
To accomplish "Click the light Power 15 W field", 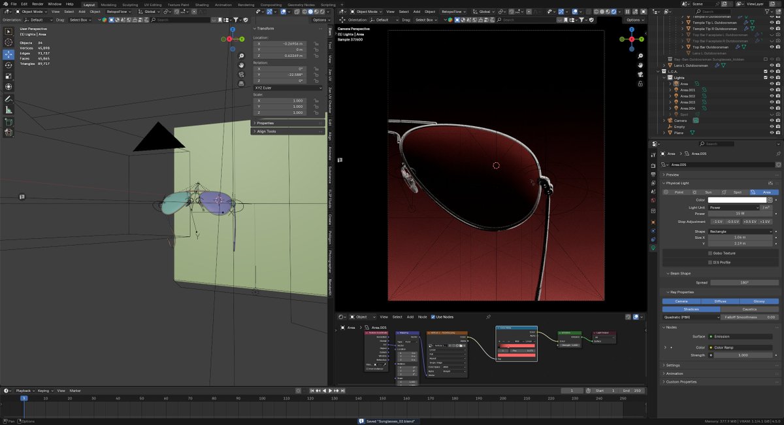I will tap(740, 213).
